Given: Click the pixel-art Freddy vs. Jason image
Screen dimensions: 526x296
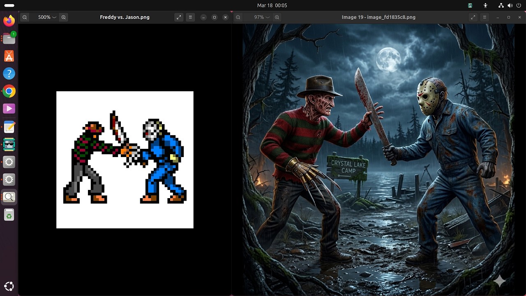Looking at the screenshot, I should [125, 160].
